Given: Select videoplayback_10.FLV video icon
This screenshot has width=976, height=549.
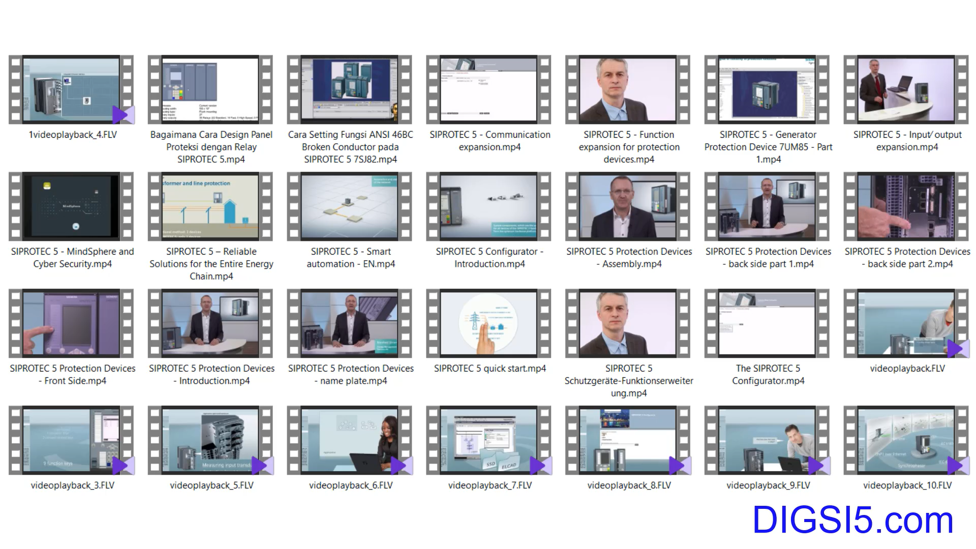Looking at the screenshot, I should coord(906,441).
